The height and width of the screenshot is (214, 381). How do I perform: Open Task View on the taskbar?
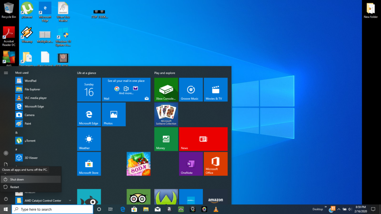(x=110, y=209)
